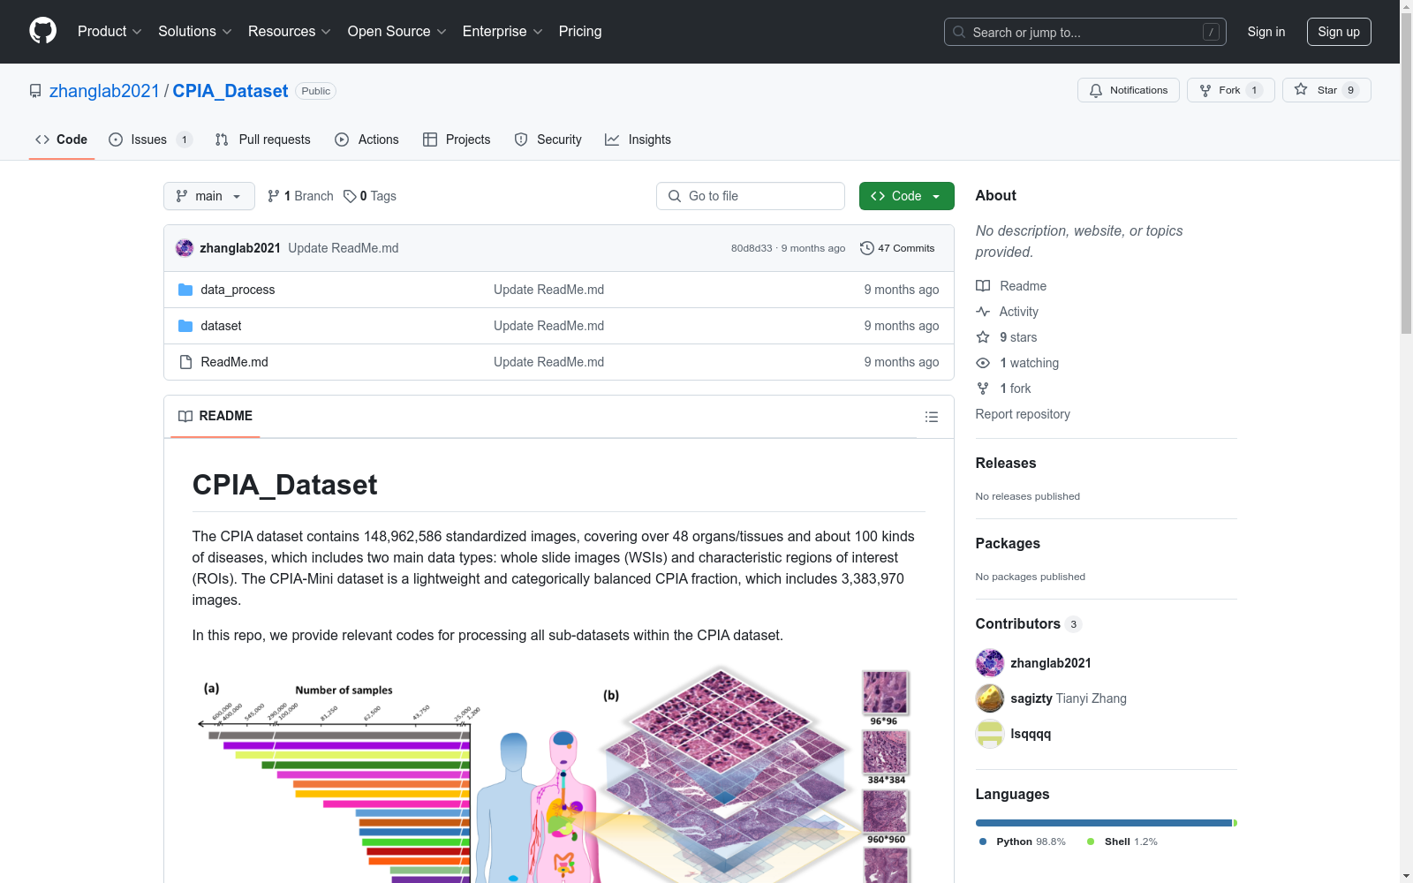The height and width of the screenshot is (883, 1413).
Task: Open the green Code dropdown
Action: pos(906,196)
